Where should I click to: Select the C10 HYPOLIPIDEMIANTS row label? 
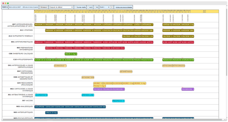(x=23, y=60)
